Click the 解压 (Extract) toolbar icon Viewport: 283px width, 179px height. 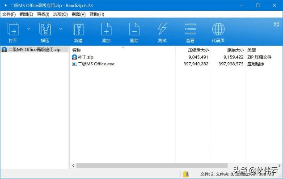(x=45, y=30)
